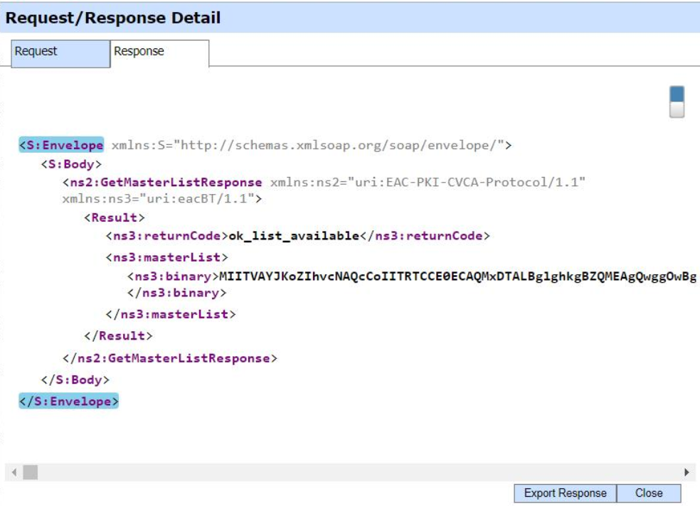Collapse the opening S:Envelope tag
Viewport: 700px width, 506px height.
[x=61, y=146]
